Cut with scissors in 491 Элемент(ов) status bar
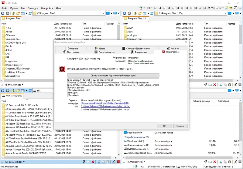The width and height of the screenshot is (243, 169). coord(99,162)
